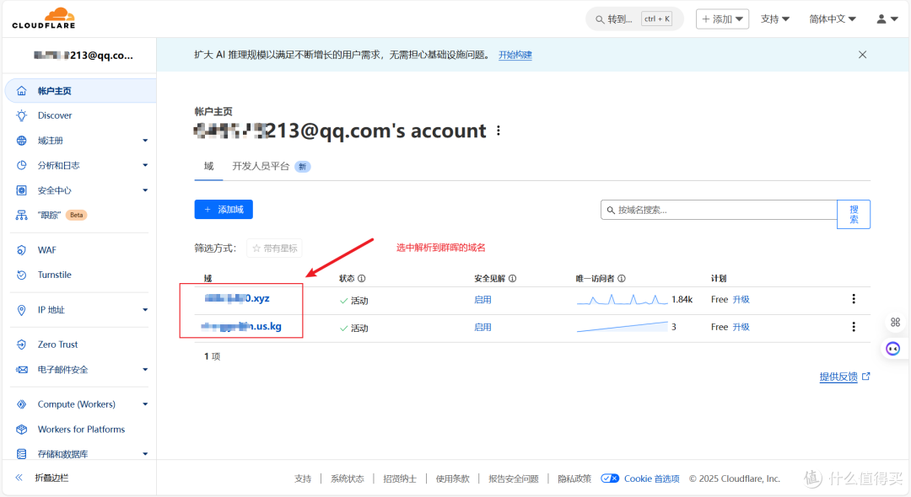The width and height of the screenshot is (911, 497).
Task: Open the user profile icon menu
Action: tap(887, 19)
